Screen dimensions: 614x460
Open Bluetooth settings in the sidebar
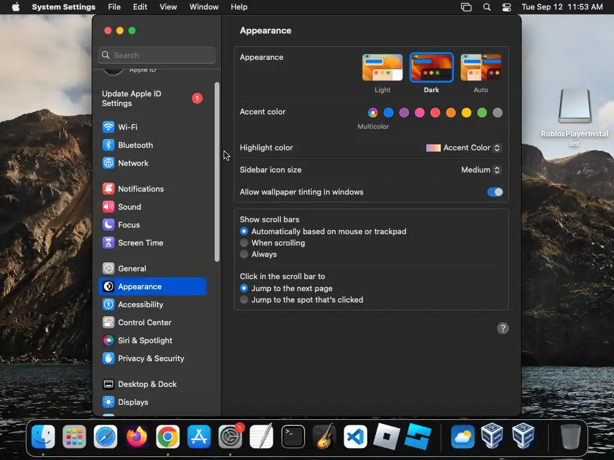tap(152, 145)
